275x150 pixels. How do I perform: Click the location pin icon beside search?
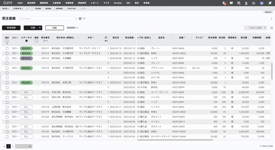coord(77,19)
